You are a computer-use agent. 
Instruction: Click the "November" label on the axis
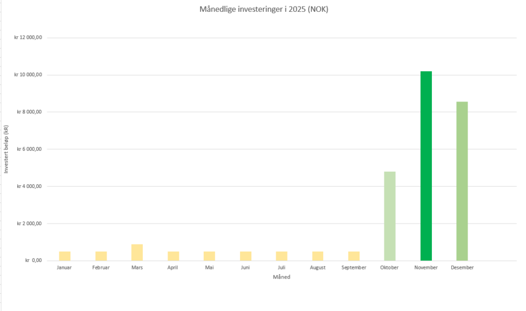[426, 268]
